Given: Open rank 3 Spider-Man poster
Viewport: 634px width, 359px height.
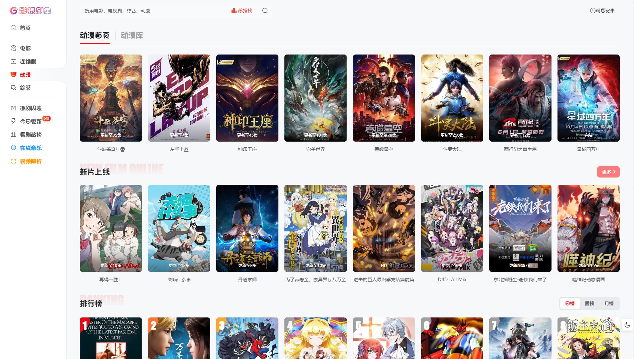Looking at the screenshot, I should pos(247,338).
